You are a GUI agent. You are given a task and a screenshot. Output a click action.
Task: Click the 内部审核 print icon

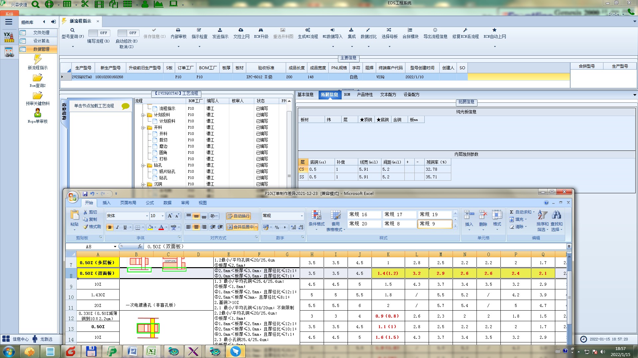(178, 30)
